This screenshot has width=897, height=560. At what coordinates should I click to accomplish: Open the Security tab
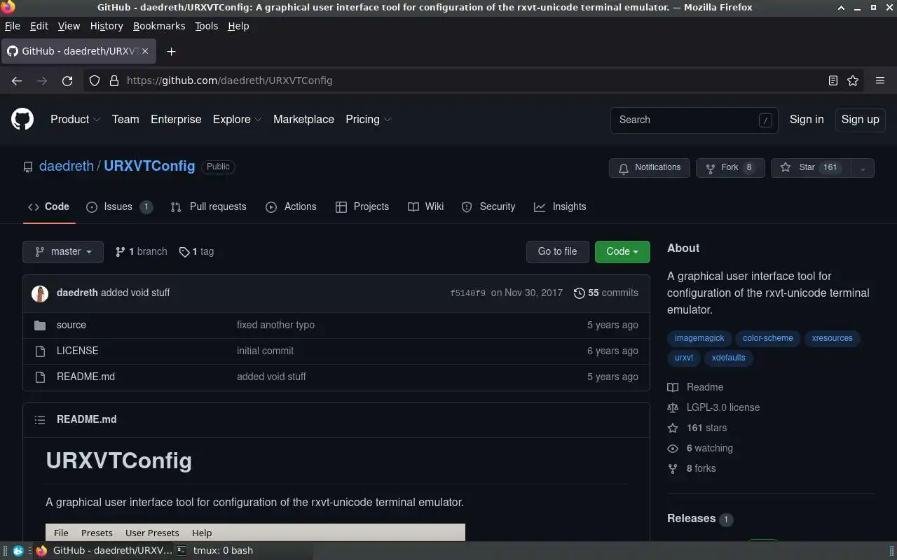point(488,206)
